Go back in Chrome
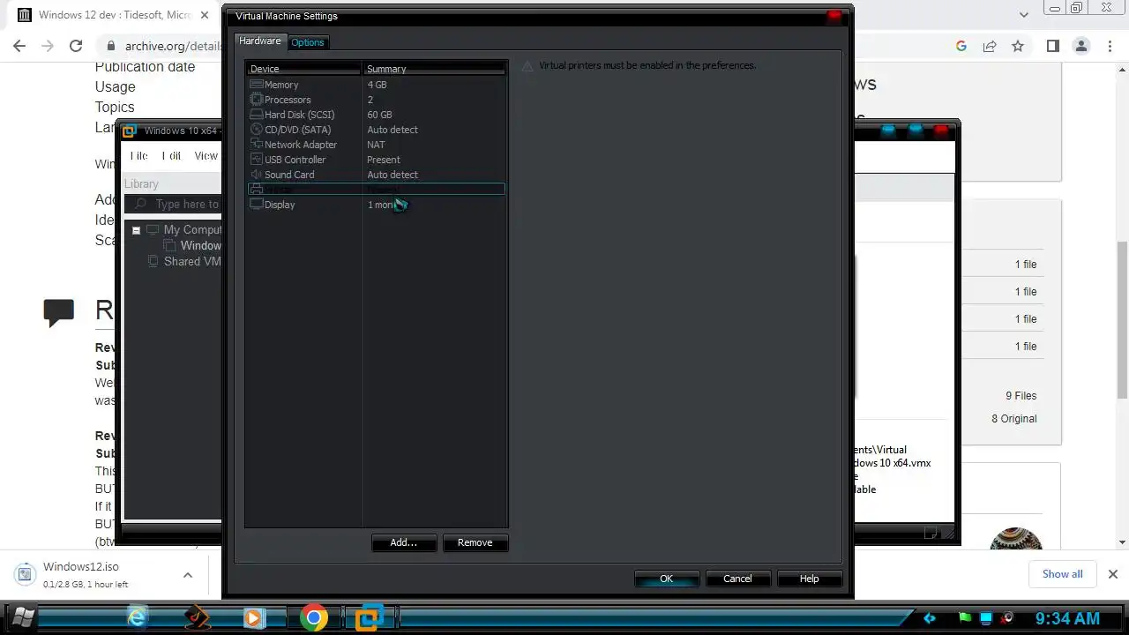This screenshot has width=1129, height=635. tap(19, 46)
